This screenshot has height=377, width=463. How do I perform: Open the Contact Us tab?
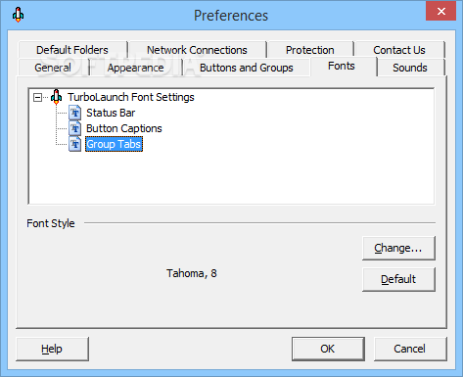[x=399, y=50]
